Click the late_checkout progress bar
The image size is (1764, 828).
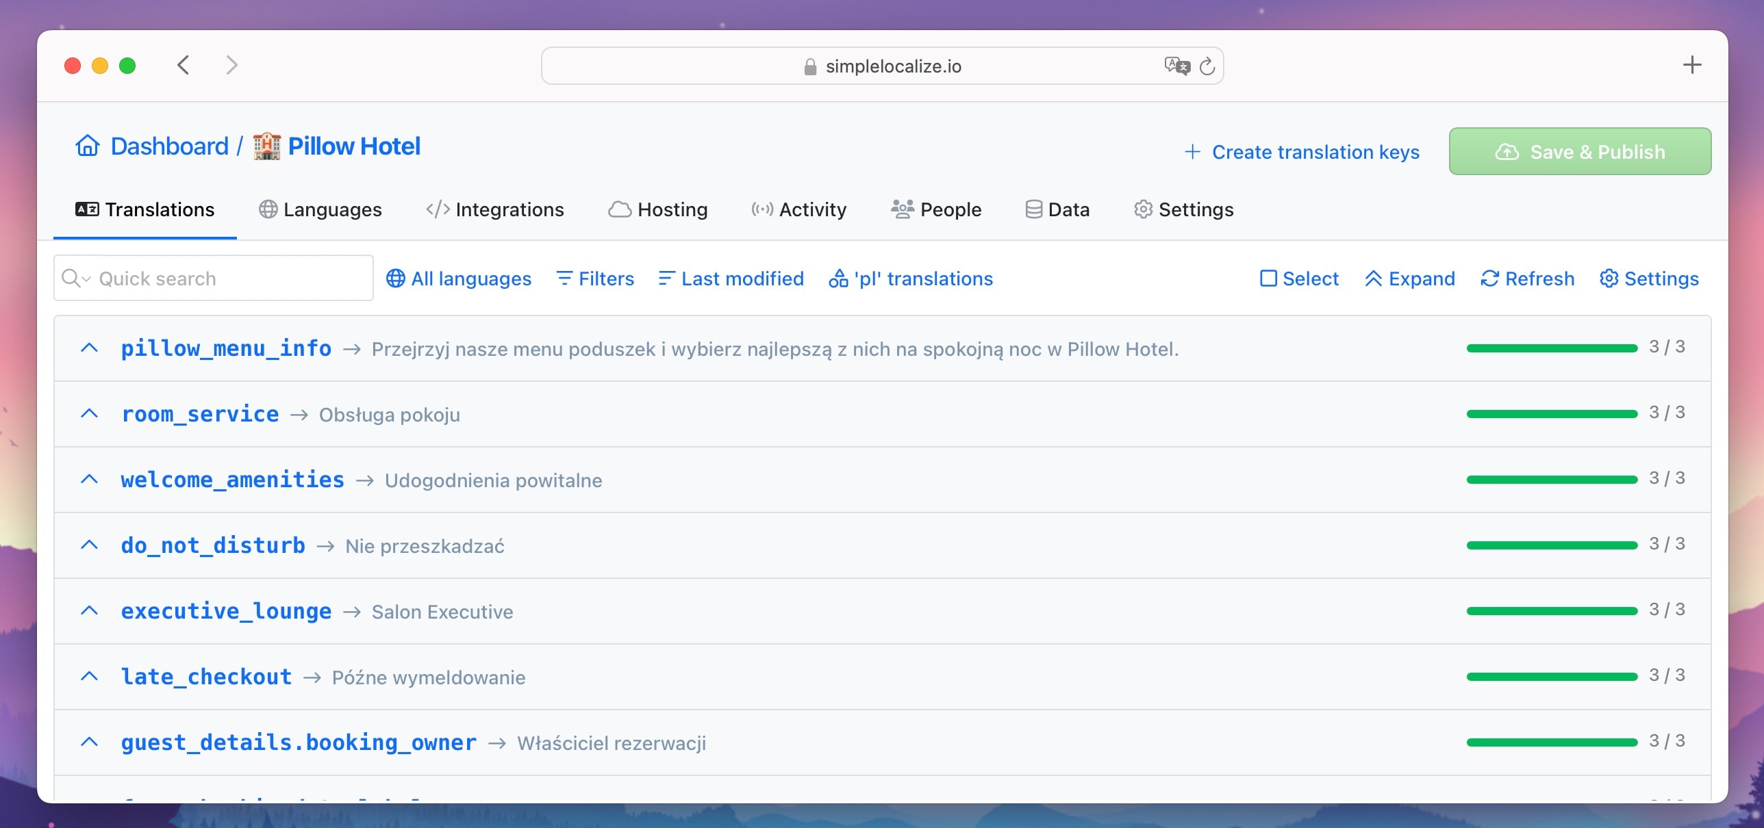1552,677
